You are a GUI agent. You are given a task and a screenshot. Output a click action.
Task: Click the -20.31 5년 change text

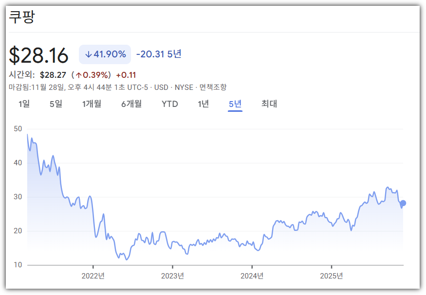pyautogui.click(x=159, y=54)
